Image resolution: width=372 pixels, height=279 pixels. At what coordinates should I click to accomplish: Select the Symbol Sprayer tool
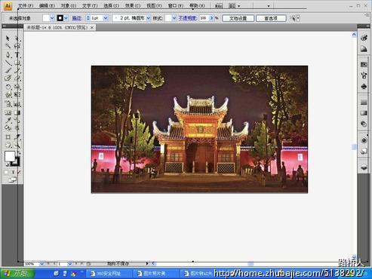[x=8, y=103]
